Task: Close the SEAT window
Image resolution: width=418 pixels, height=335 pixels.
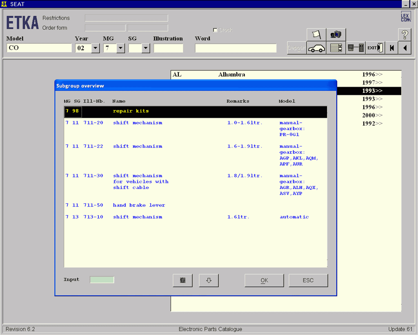Action: tap(414, 4)
